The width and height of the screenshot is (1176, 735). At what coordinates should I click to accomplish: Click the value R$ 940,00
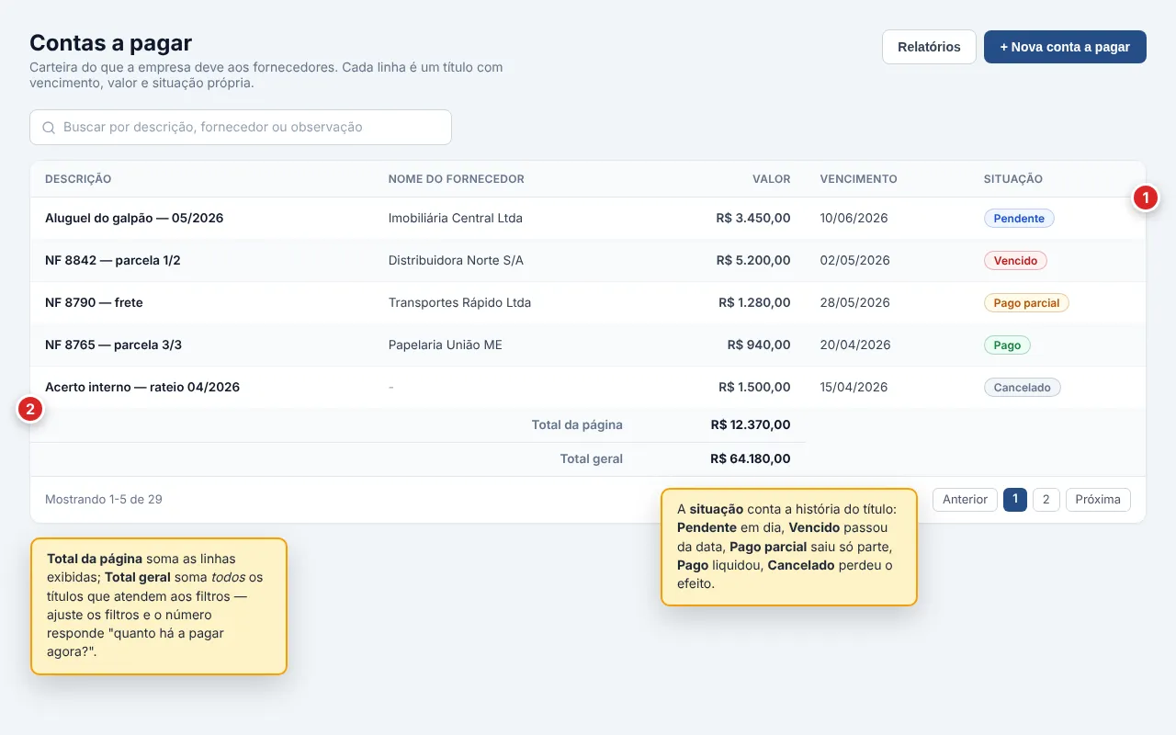[759, 345]
